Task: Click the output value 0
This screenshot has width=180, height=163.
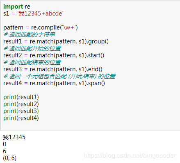Action: (x=5, y=144)
